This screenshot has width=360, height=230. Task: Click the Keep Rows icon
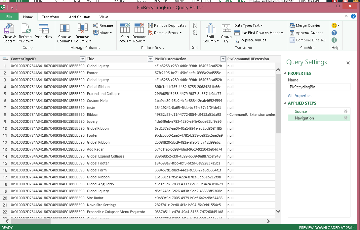click(x=125, y=28)
